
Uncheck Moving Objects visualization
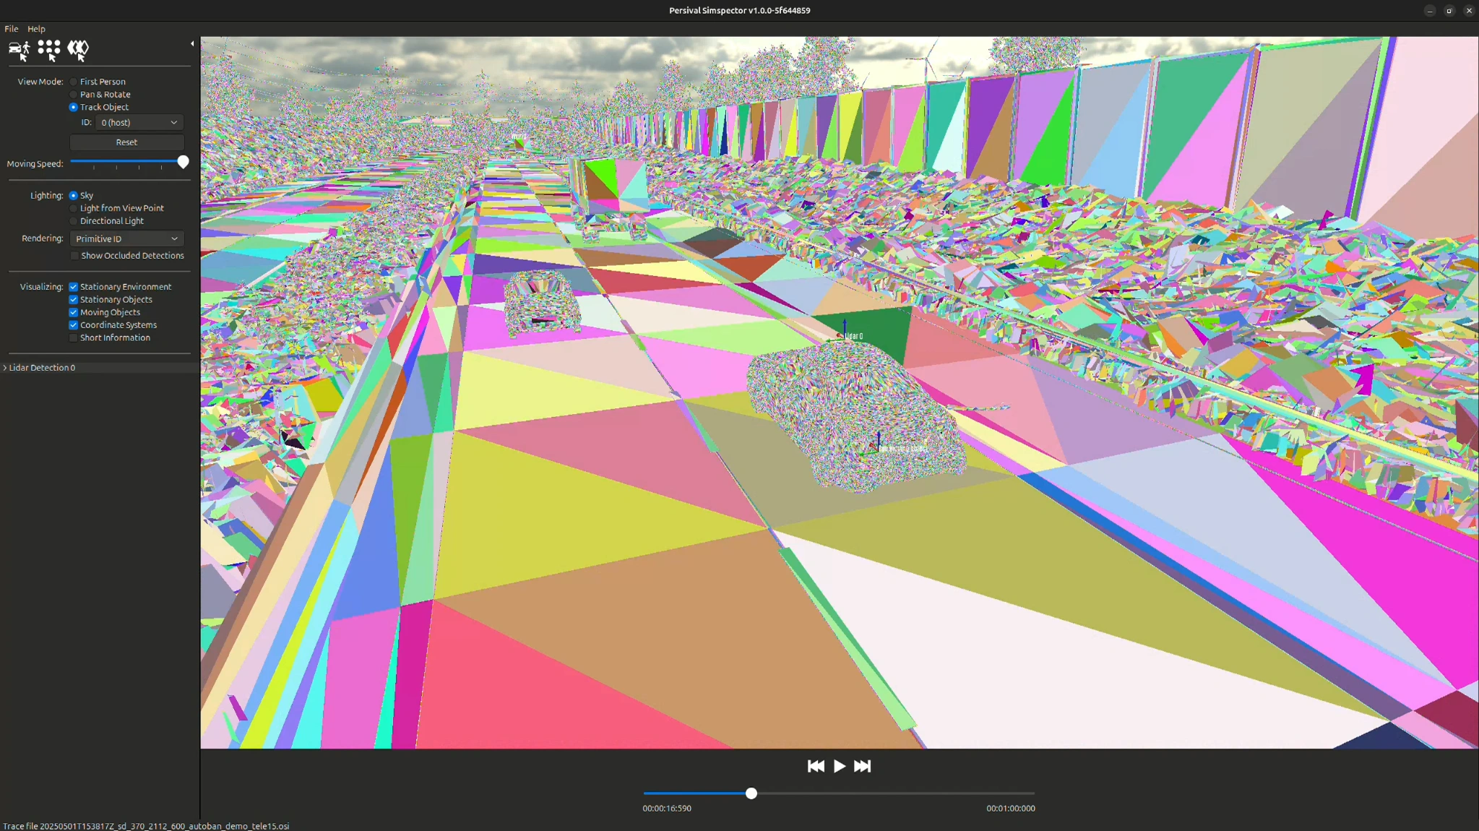(x=74, y=313)
